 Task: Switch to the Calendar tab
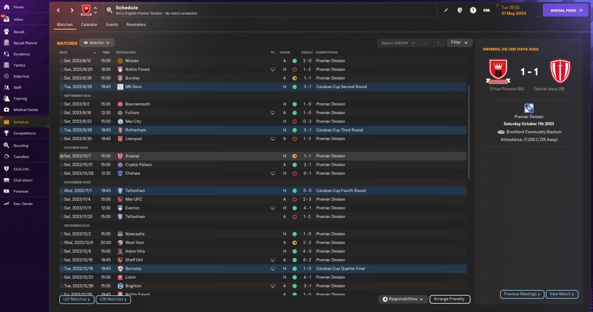(x=89, y=25)
